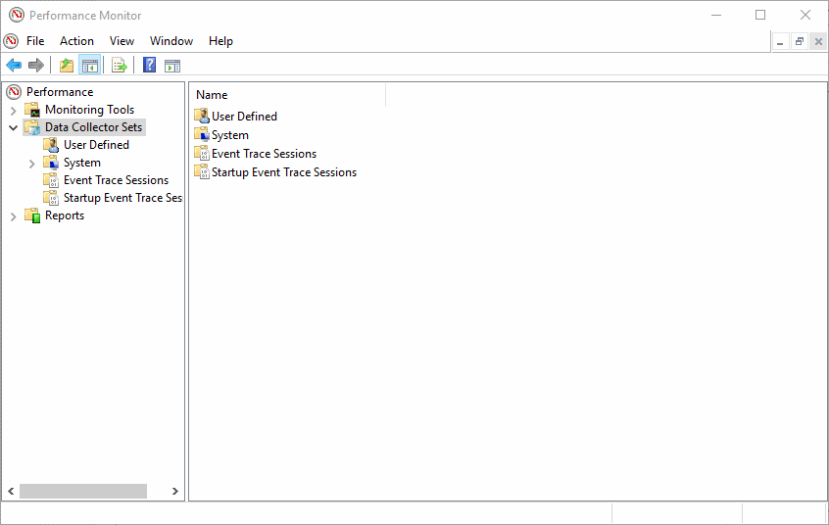Select Event Trace Sessions in the left tree
Screen dimensions: 829x525
116,180
